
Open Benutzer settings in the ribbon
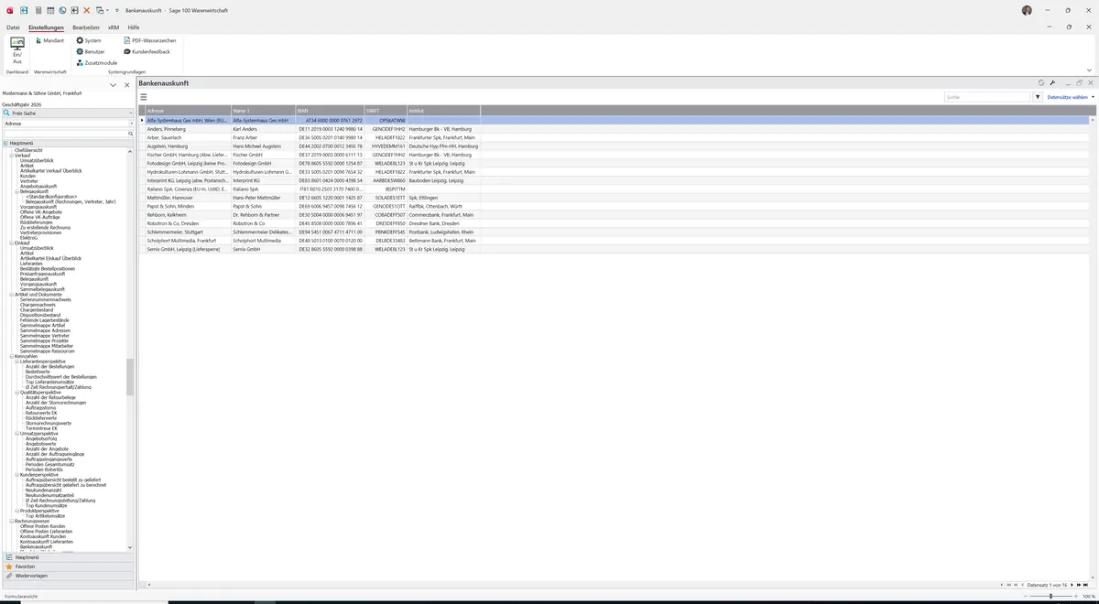point(90,51)
